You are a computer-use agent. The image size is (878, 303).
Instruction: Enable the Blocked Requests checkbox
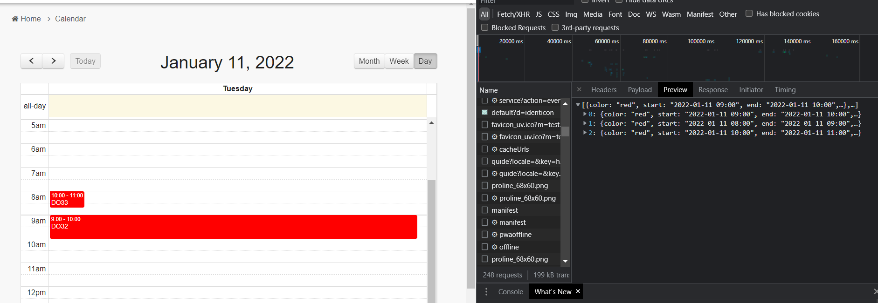pos(485,27)
